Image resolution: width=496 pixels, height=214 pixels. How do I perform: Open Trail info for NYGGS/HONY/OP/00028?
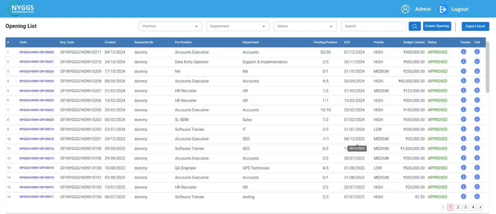477,52
